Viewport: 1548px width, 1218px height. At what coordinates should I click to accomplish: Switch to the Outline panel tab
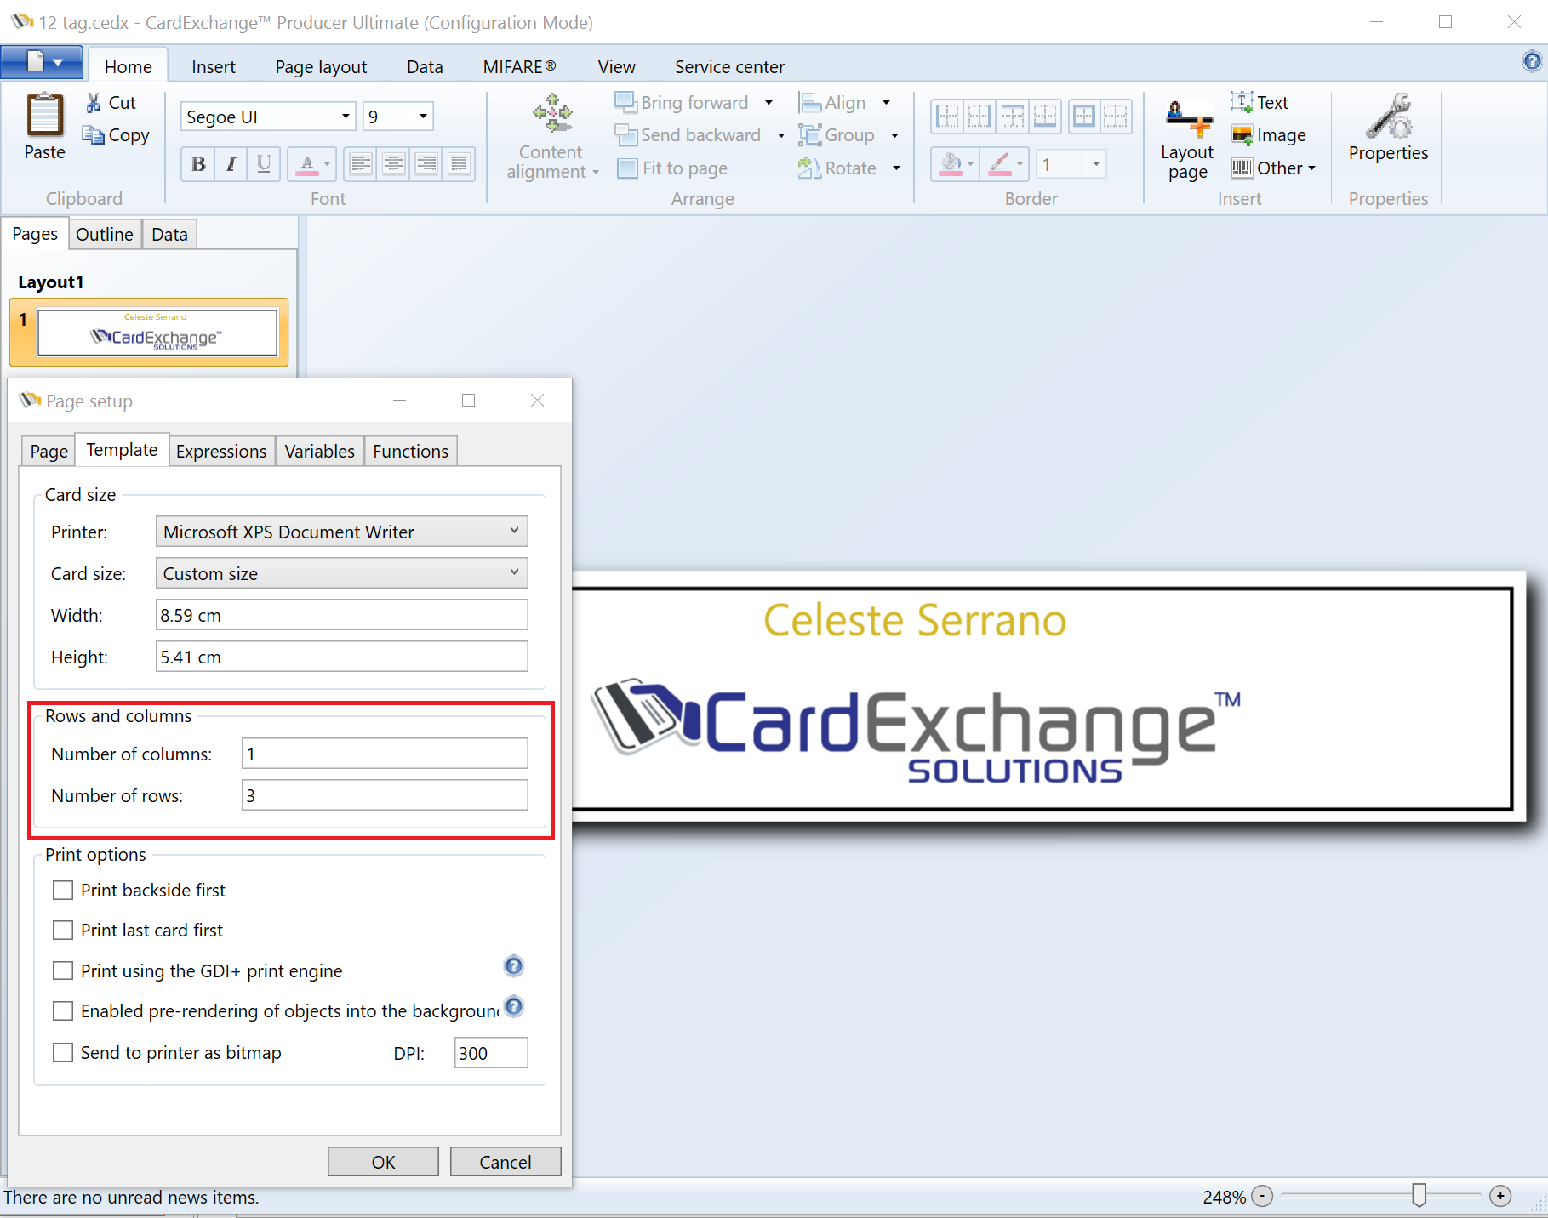click(x=105, y=235)
